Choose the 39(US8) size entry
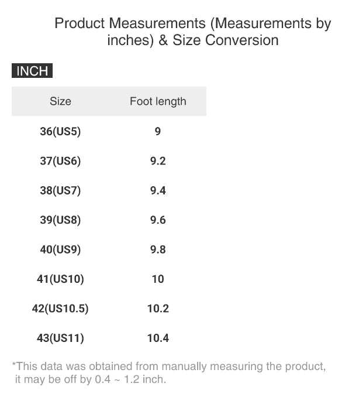 [x=60, y=220]
